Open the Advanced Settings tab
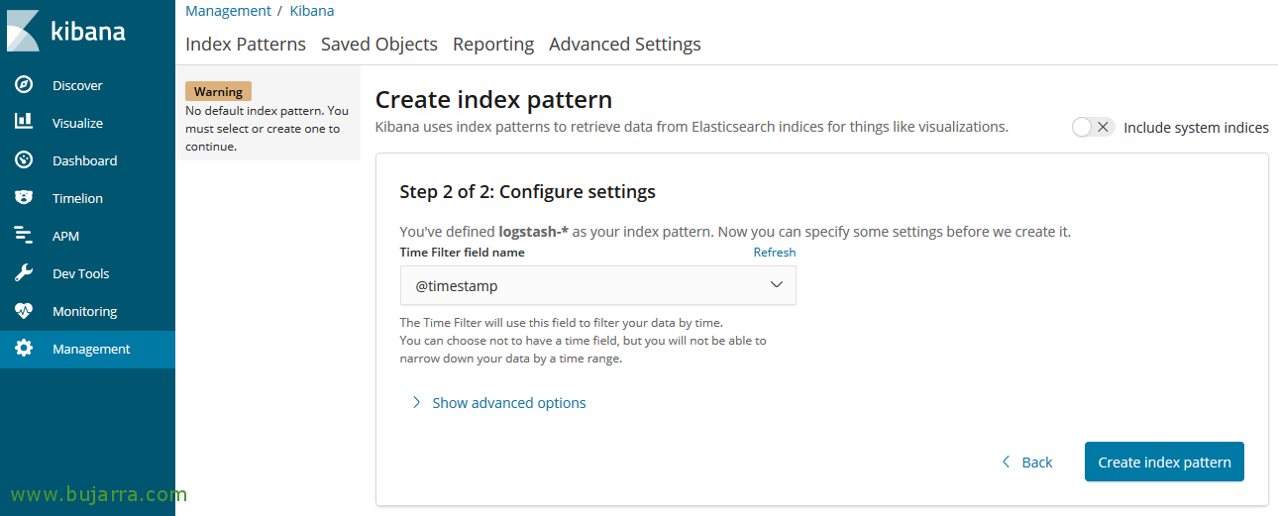This screenshot has height=516, width=1278. pos(624,45)
